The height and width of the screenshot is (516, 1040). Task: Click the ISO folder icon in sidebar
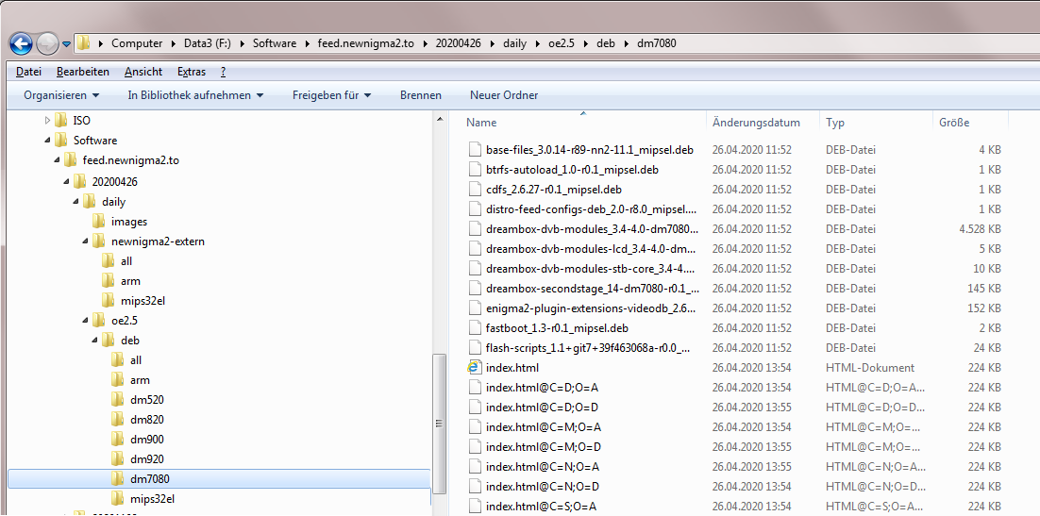[61, 121]
